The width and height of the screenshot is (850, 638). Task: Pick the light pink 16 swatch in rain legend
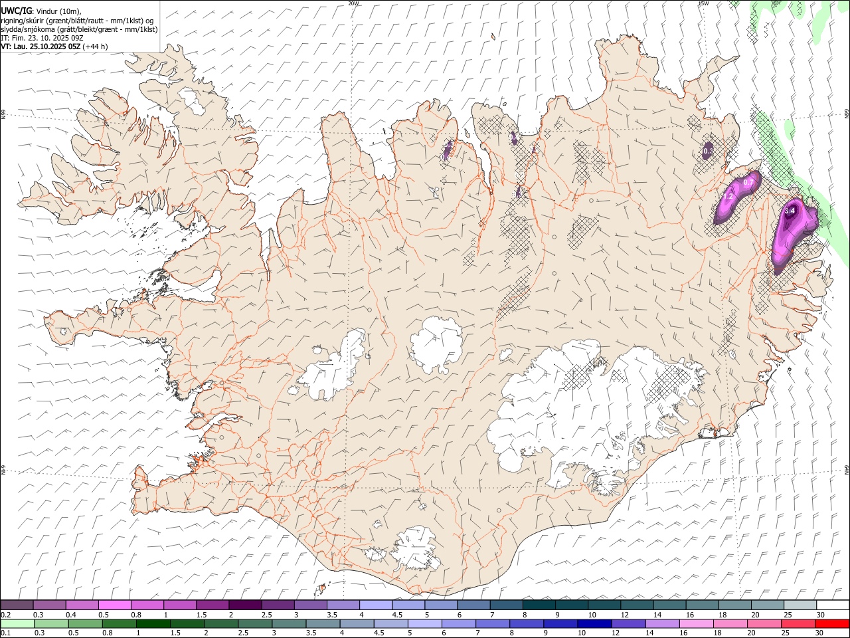pyautogui.click(x=696, y=623)
